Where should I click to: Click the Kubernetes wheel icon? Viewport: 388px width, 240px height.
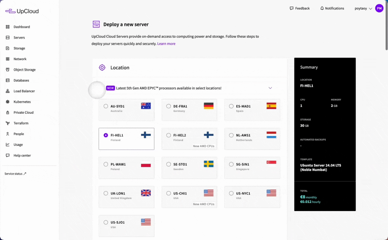(8, 102)
